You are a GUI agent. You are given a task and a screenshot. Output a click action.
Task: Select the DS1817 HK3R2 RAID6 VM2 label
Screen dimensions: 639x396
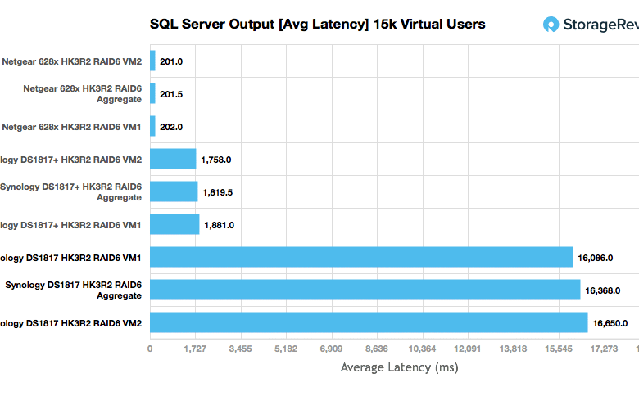[x=71, y=323]
